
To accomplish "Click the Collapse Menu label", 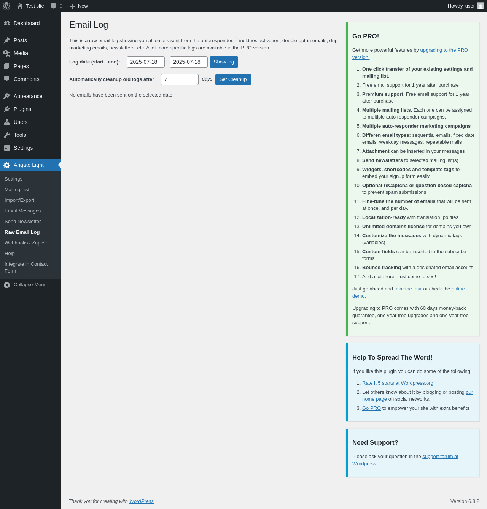I will [30, 285].
